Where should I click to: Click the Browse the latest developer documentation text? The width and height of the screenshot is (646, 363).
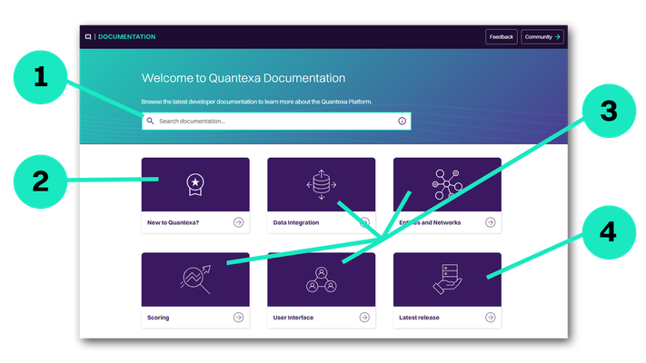(x=256, y=102)
